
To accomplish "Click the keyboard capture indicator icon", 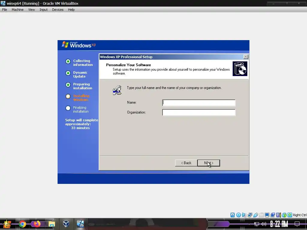I will point(290,215).
